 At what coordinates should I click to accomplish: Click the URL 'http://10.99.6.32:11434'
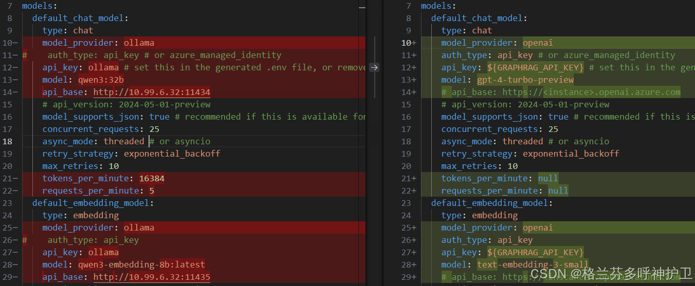pos(152,92)
